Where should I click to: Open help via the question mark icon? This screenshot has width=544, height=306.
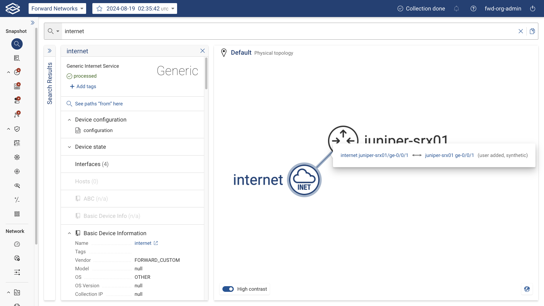coord(473,8)
